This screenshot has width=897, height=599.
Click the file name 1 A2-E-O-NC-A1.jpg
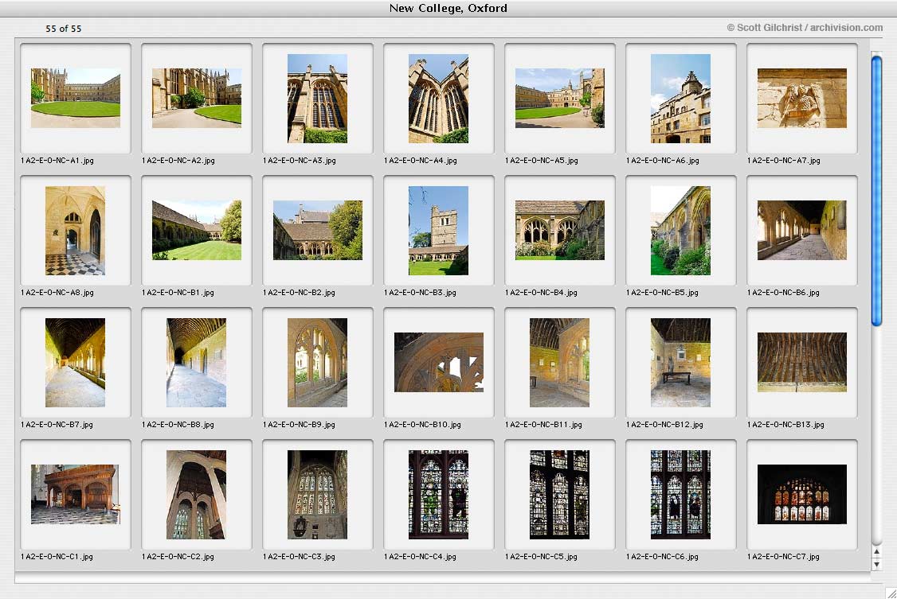coord(57,161)
